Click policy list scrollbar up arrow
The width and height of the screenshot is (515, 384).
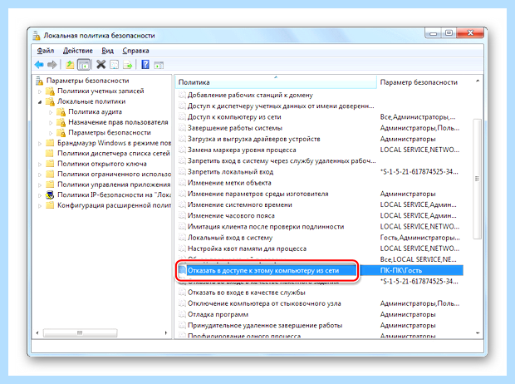tap(478, 81)
